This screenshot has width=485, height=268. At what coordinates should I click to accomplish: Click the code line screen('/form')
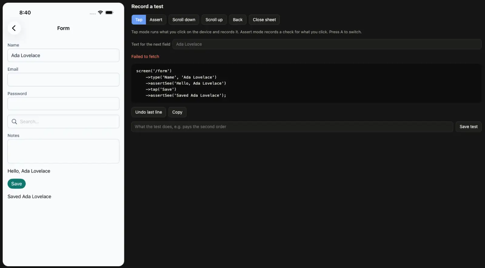(x=154, y=71)
